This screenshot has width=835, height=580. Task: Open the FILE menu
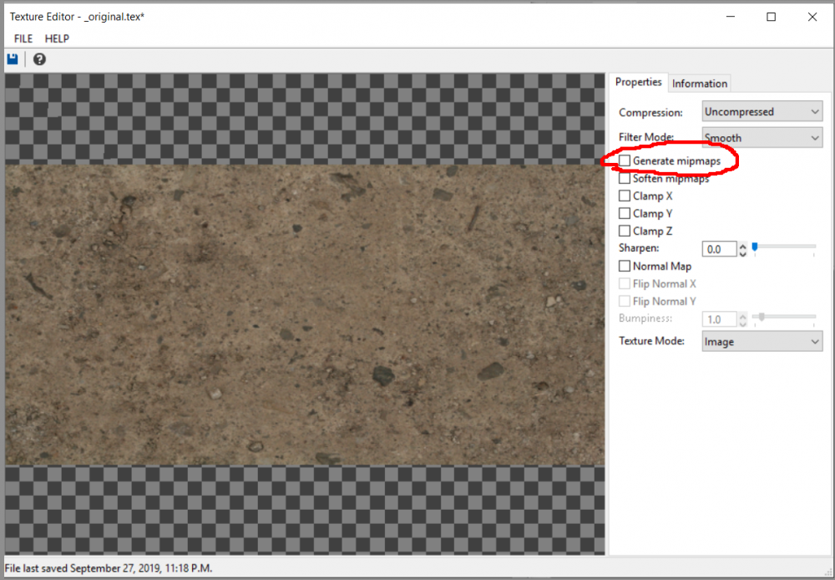click(23, 38)
